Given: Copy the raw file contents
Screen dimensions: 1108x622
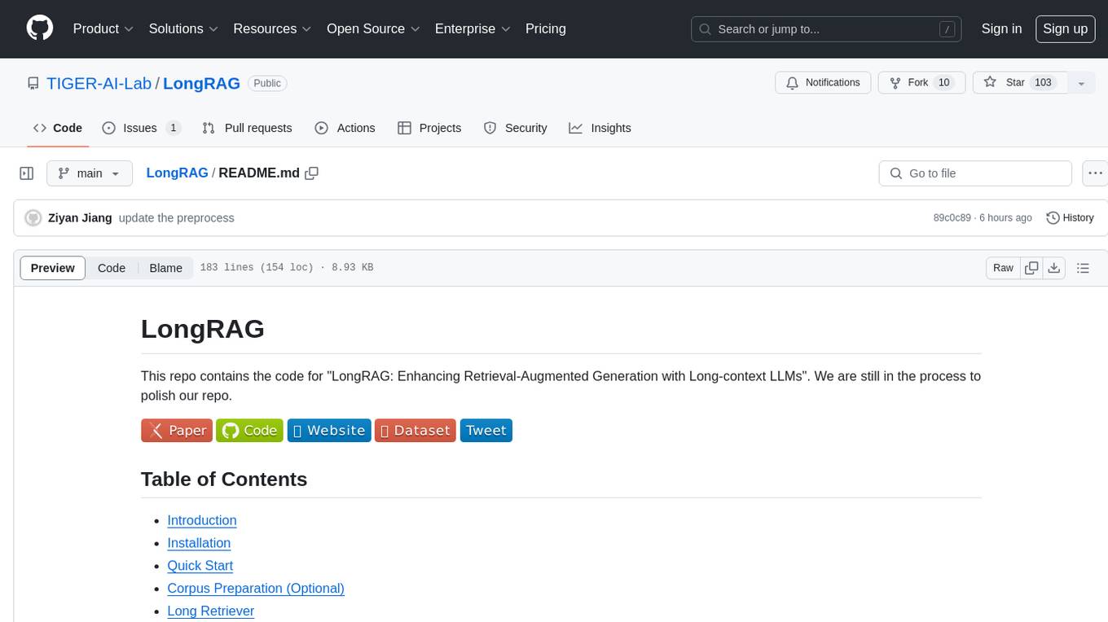Looking at the screenshot, I should pyautogui.click(x=1031, y=268).
